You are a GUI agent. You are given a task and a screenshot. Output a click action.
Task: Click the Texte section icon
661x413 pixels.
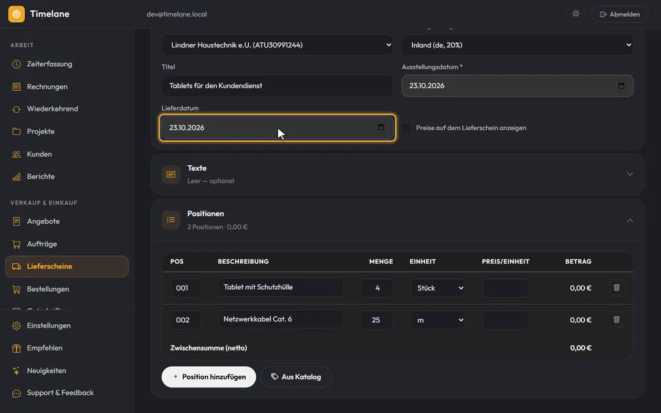pos(171,174)
